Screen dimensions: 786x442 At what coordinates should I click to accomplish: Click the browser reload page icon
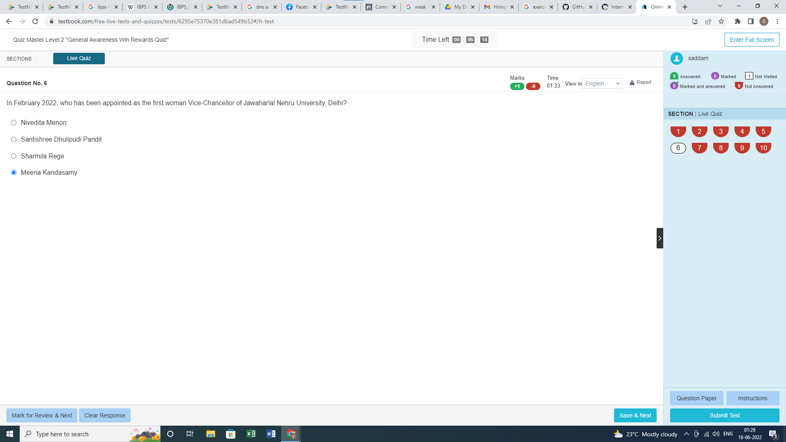35,21
